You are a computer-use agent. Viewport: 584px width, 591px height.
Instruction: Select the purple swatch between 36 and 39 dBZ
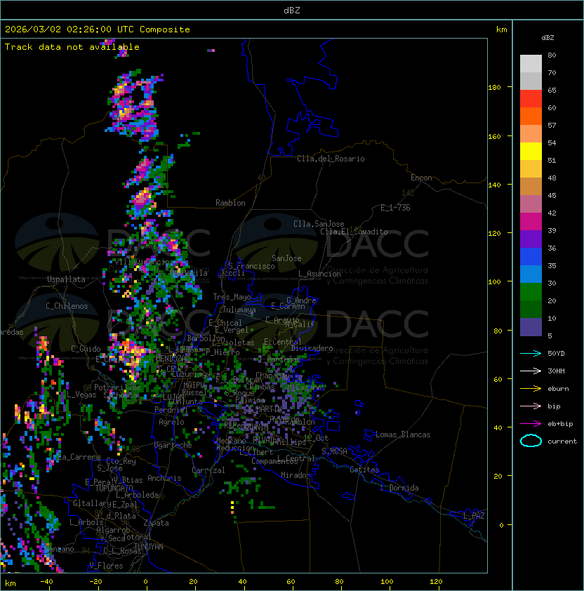tap(531, 239)
